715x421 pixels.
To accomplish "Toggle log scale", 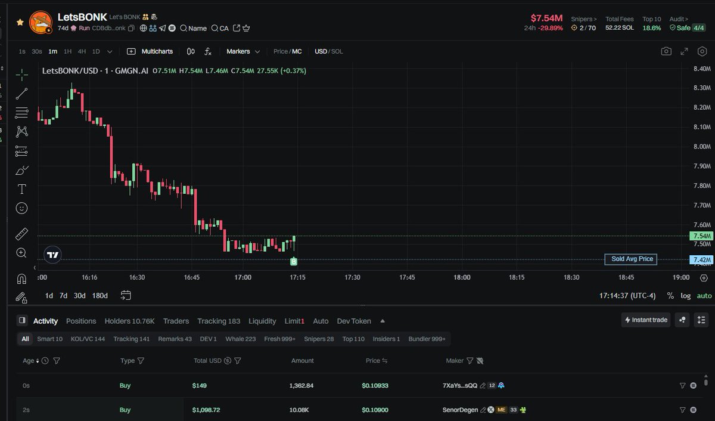I will point(686,296).
